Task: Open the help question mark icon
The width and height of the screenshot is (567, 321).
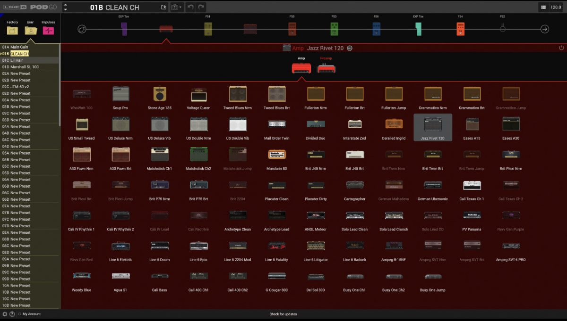Action: click(12, 314)
